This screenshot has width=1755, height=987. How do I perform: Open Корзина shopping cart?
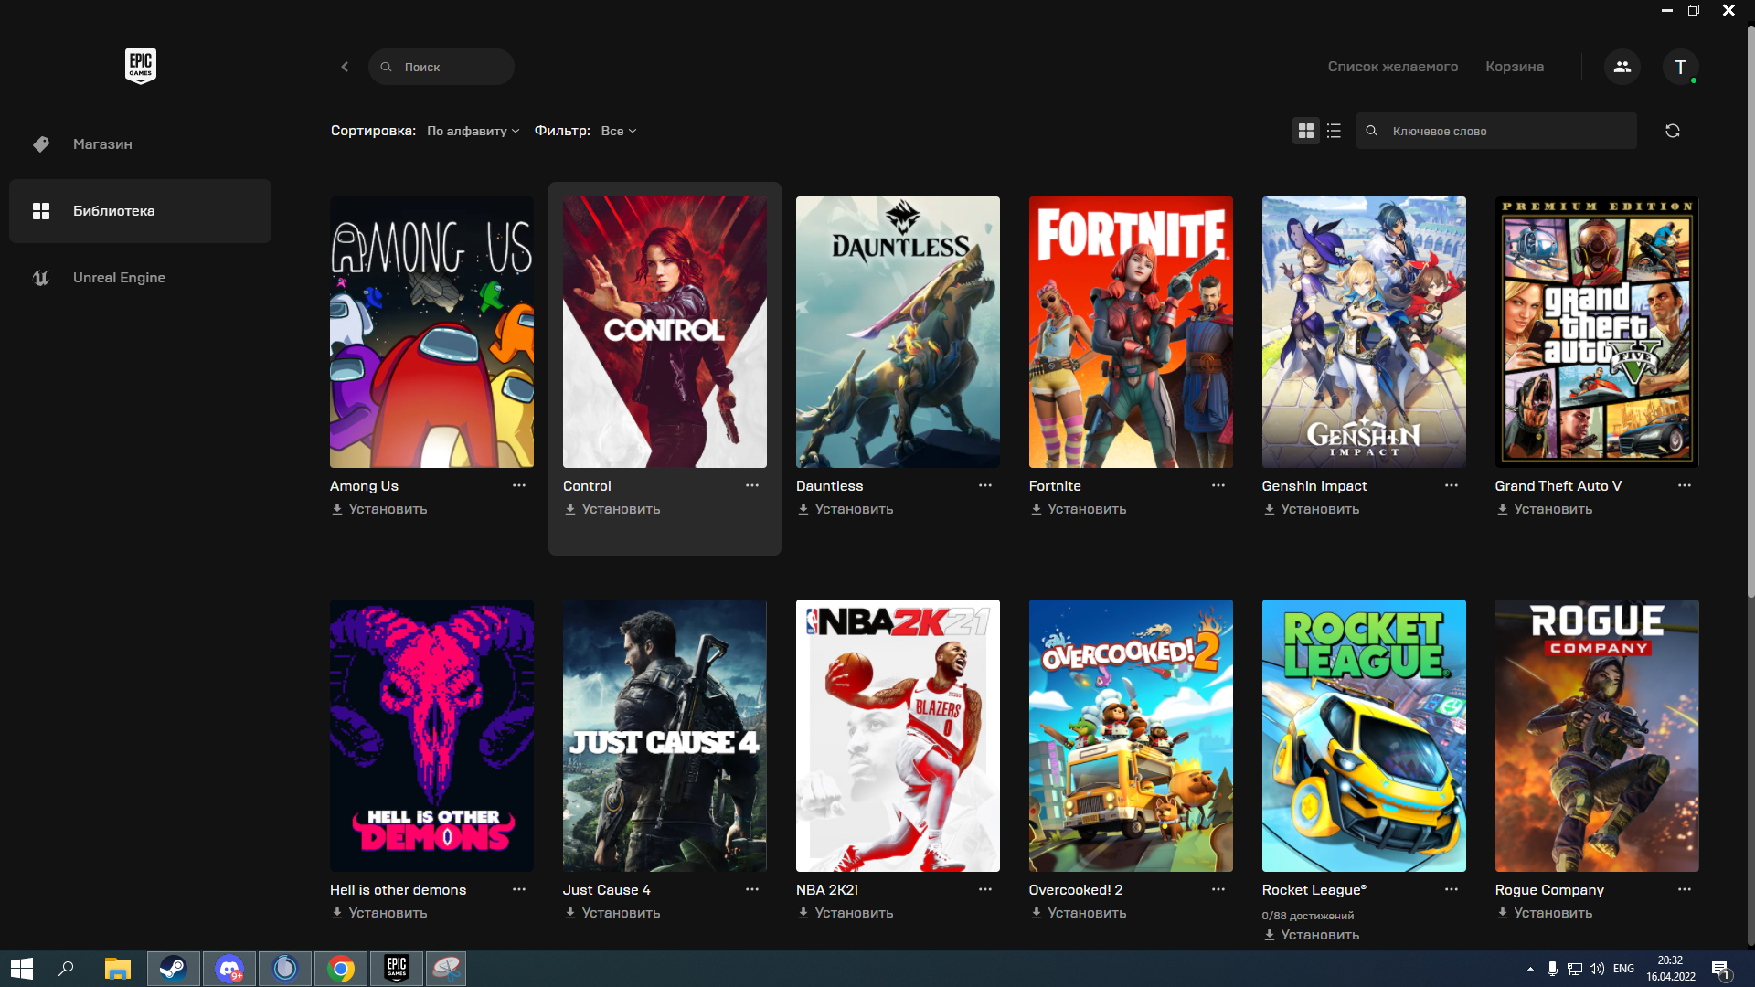click(1515, 67)
